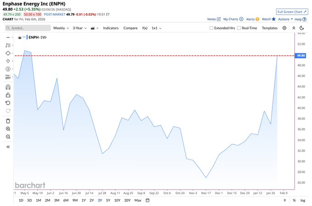Screen dimensions: 312x206
Task: Click the double up-arrow collapse icon
Action: coord(294,28)
